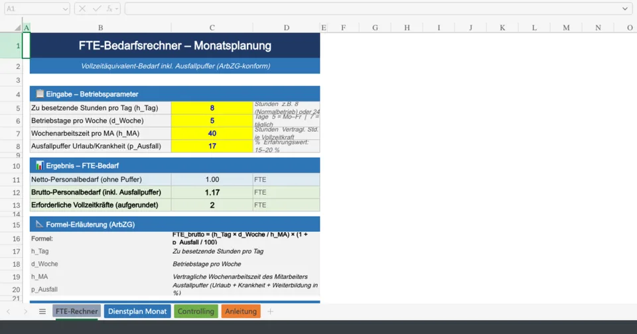
Task: Expand the formula bar with chevron
Action: [625, 9]
